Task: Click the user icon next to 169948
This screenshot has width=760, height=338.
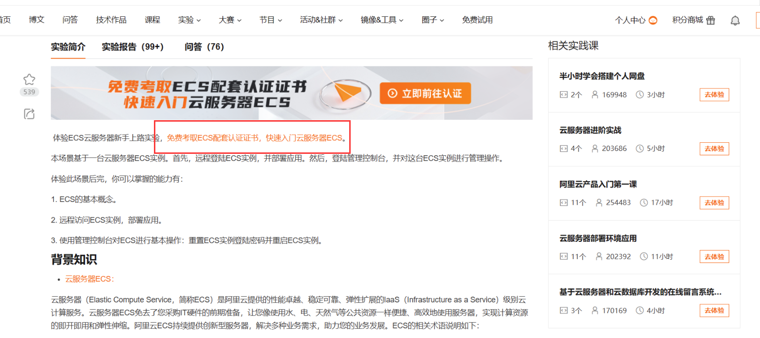Action: pyautogui.click(x=595, y=95)
